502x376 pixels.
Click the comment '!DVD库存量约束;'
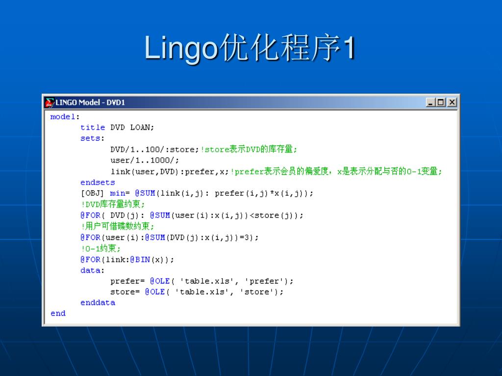point(113,204)
